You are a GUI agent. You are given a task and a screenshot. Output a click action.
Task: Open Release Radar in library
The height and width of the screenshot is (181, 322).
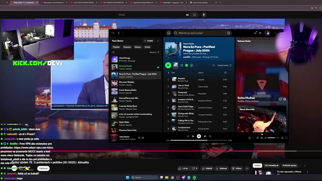[136, 67]
